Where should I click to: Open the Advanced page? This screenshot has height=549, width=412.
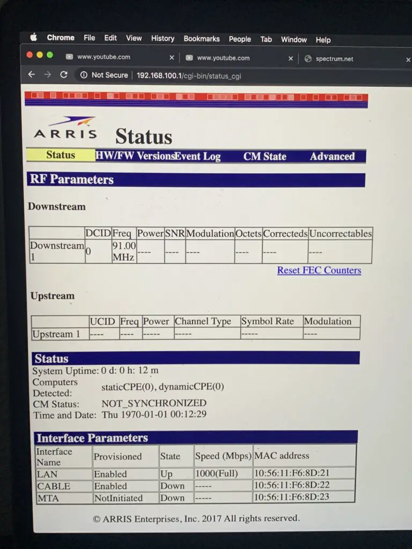click(332, 157)
